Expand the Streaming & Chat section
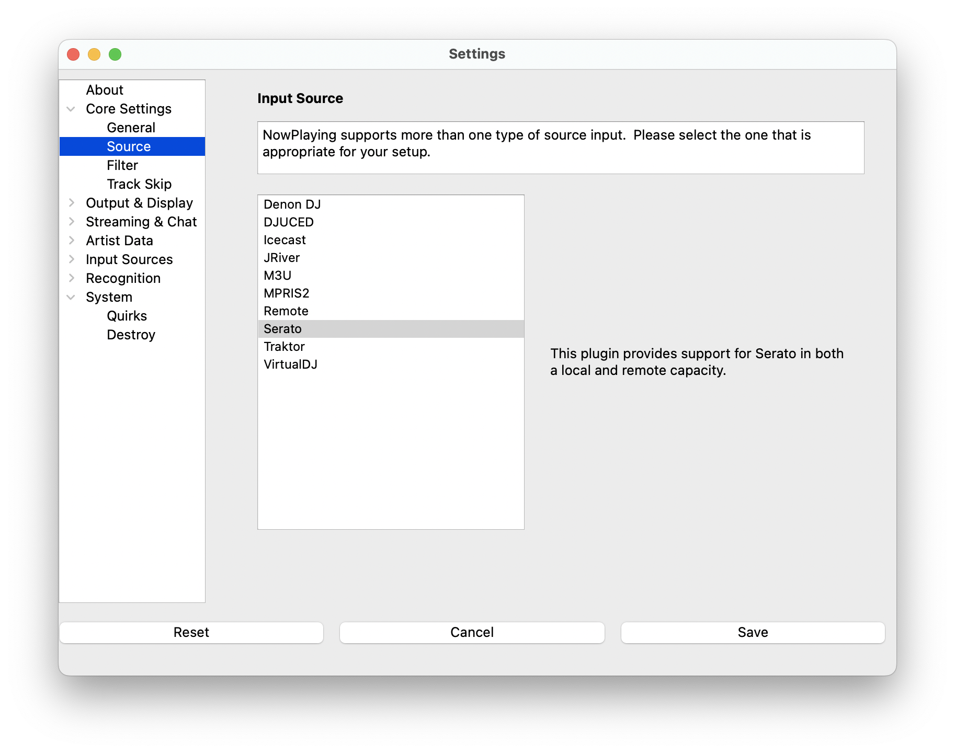This screenshot has height=753, width=955. pyautogui.click(x=71, y=222)
